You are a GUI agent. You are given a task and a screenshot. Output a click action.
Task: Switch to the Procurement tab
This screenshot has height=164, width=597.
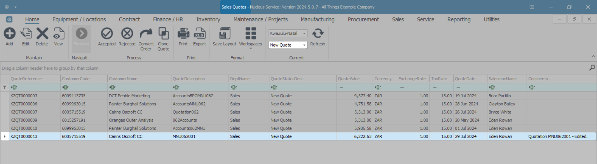pos(363,20)
